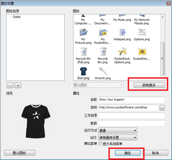The image size is (172, 160).
Task: Click the 获取更多 button
Action: coord(149,85)
